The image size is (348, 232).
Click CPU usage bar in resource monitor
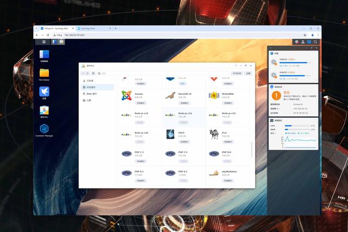point(297,126)
